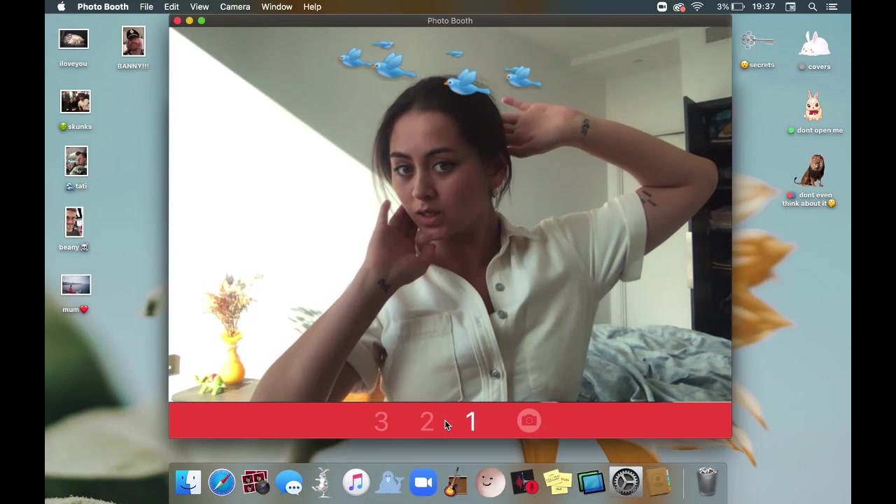Launch Safari compass icon in dock
Image resolution: width=896 pixels, height=504 pixels.
click(x=221, y=482)
